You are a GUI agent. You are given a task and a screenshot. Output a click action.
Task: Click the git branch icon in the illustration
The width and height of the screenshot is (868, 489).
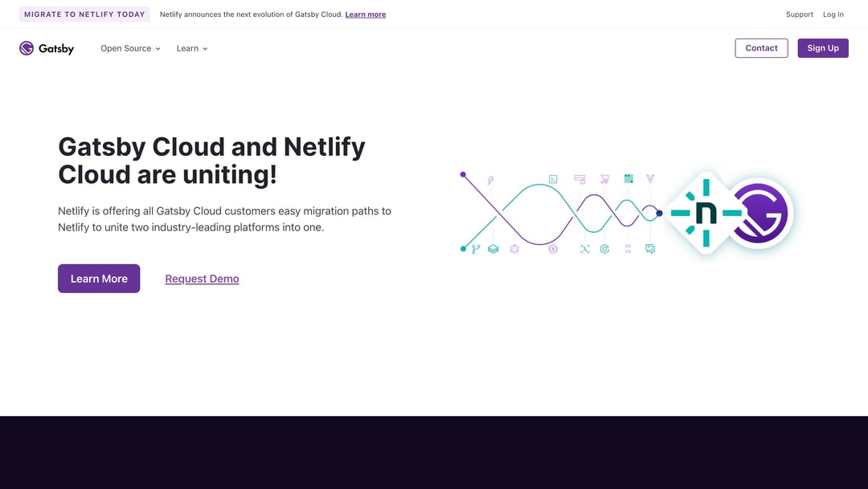[x=476, y=250]
